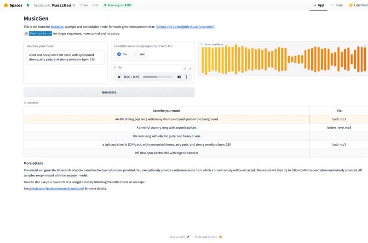Click the File column header

pos(339,111)
